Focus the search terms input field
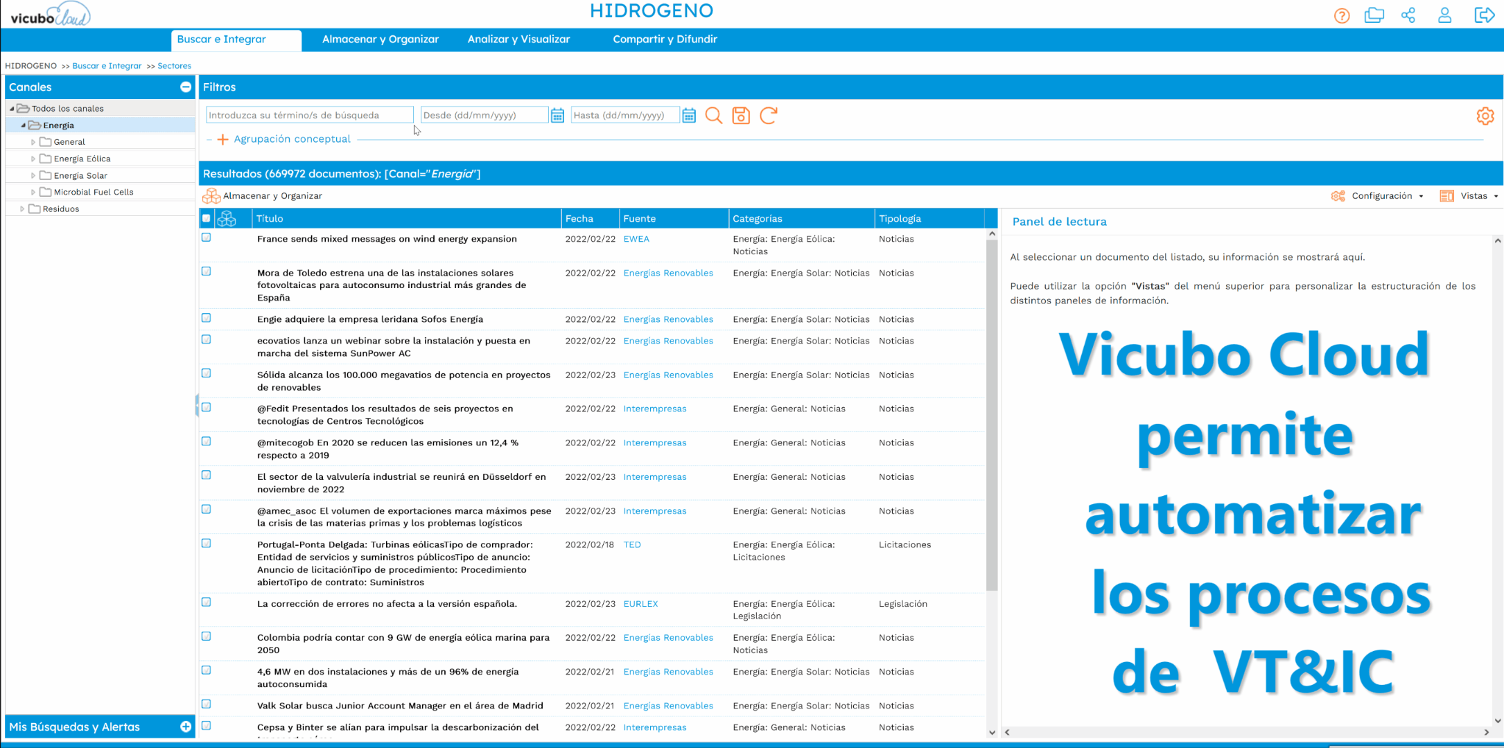The height and width of the screenshot is (748, 1504). pyautogui.click(x=310, y=115)
